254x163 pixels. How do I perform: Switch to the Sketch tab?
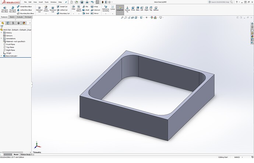click(12, 17)
